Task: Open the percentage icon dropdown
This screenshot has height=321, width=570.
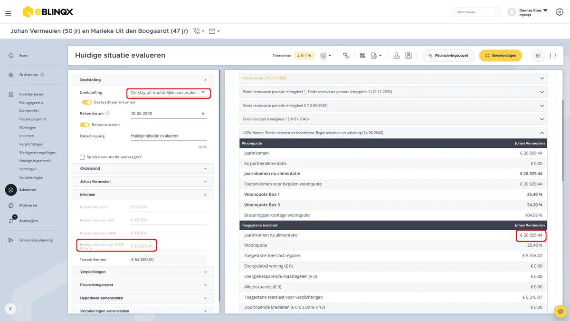Action: [x=325, y=56]
